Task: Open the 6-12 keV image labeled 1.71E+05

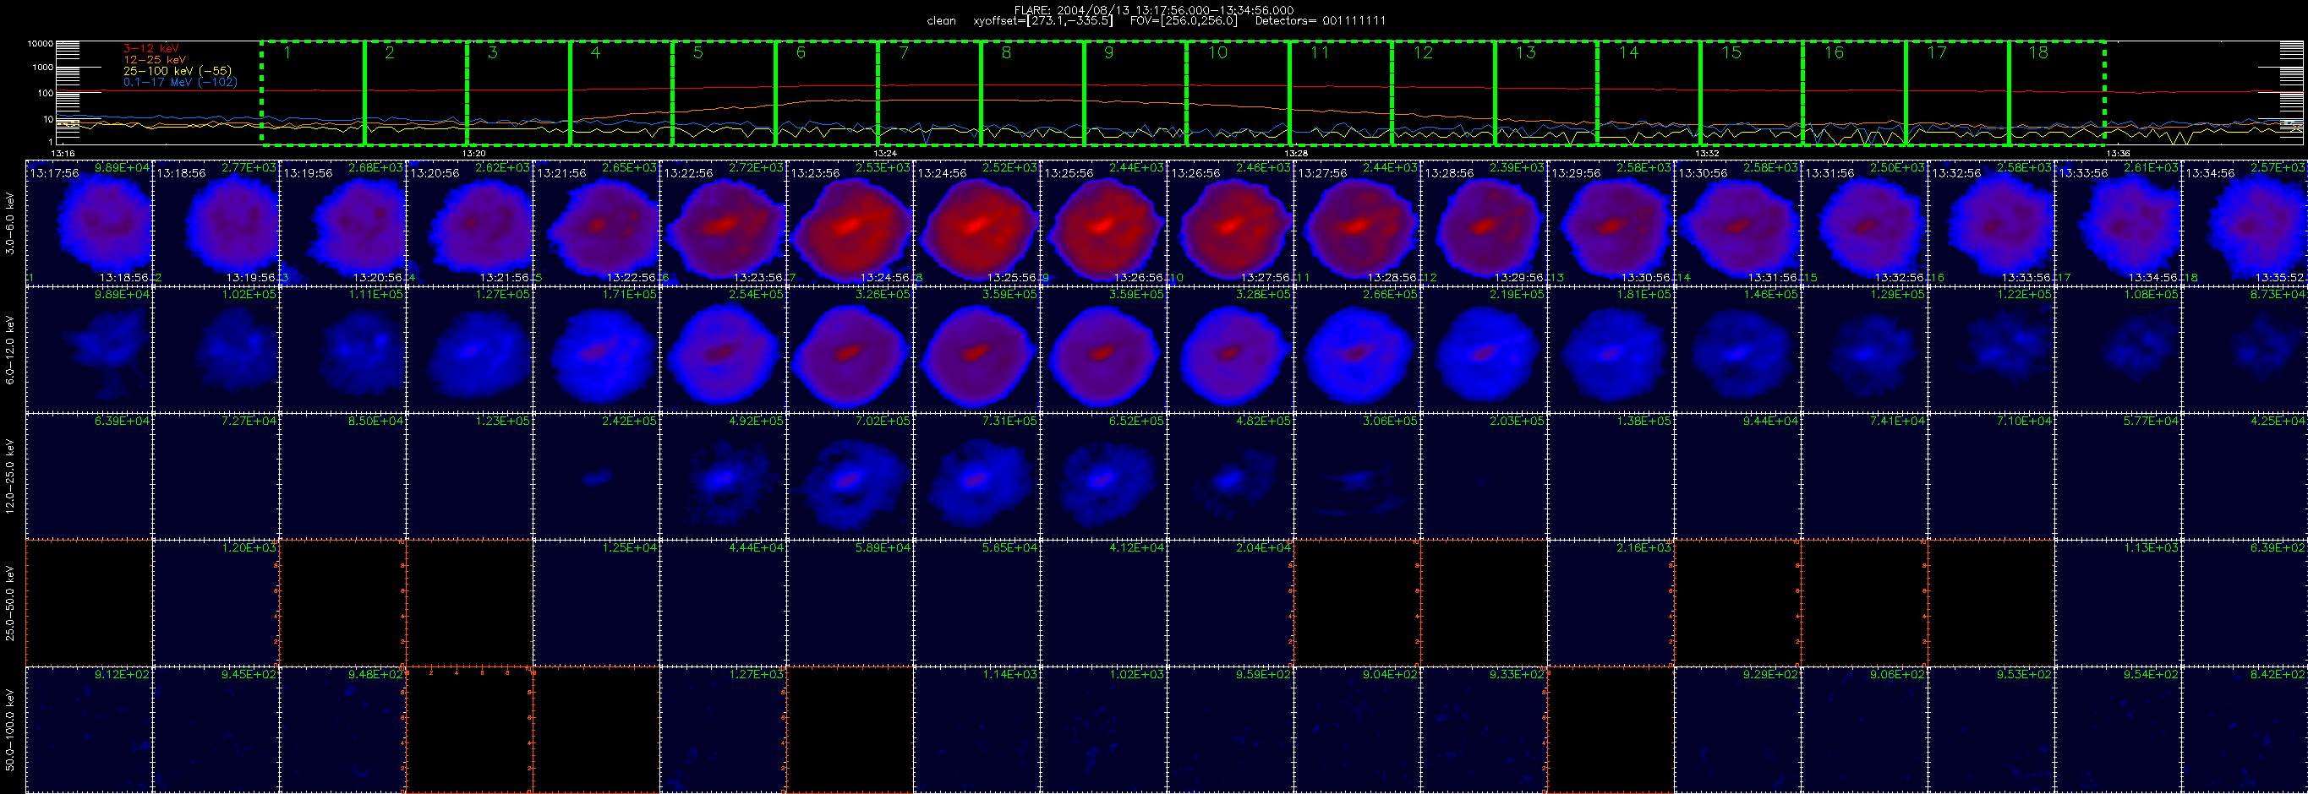Action: pos(597,350)
